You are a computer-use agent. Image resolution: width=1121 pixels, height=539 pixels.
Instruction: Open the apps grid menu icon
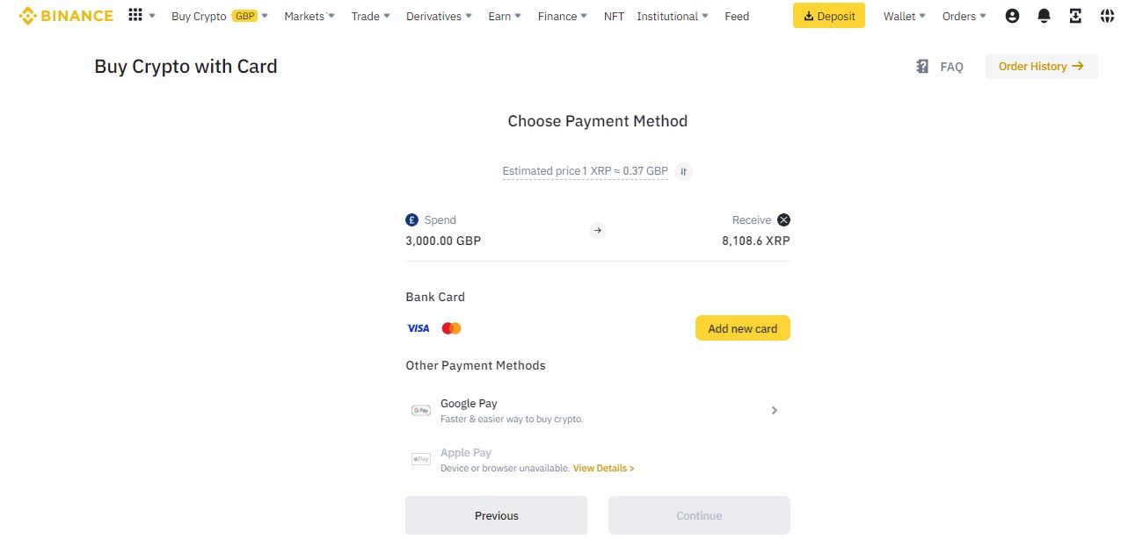click(135, 15)
